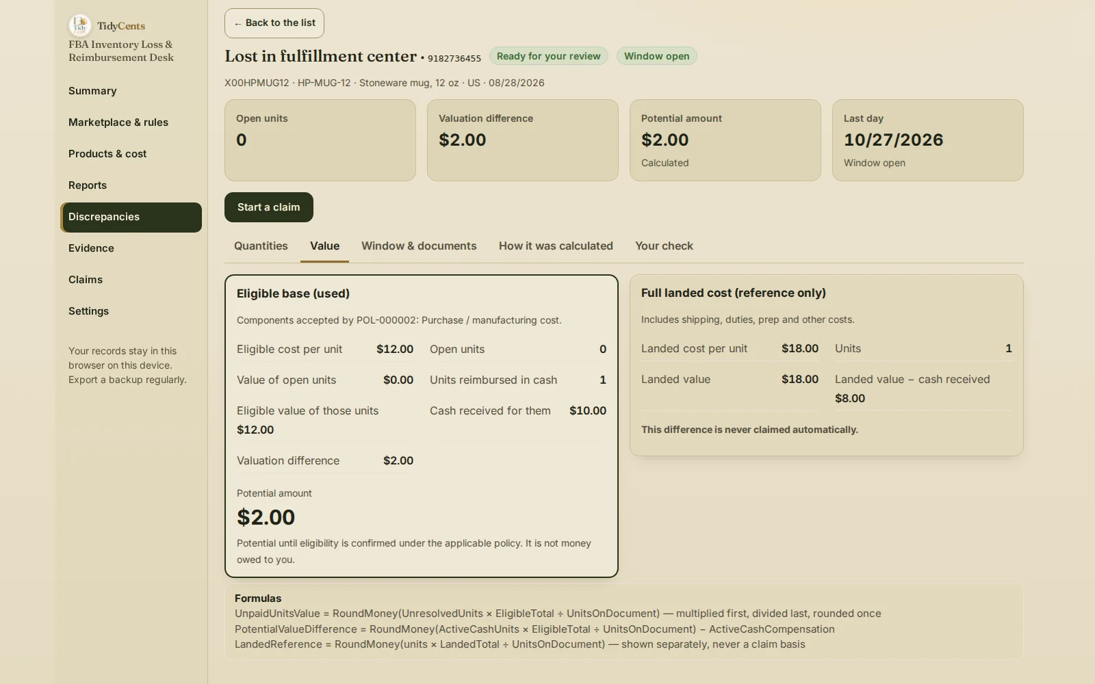
Task: Go back to the list
Action: (x=274, y=23)
